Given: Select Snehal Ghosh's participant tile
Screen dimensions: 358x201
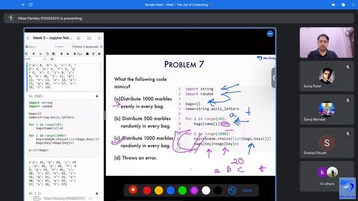Looking at the screenshot, I should point(327,143).
